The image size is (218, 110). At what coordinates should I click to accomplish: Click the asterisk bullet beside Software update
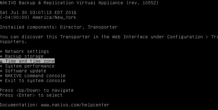click(x=1, y=71)
